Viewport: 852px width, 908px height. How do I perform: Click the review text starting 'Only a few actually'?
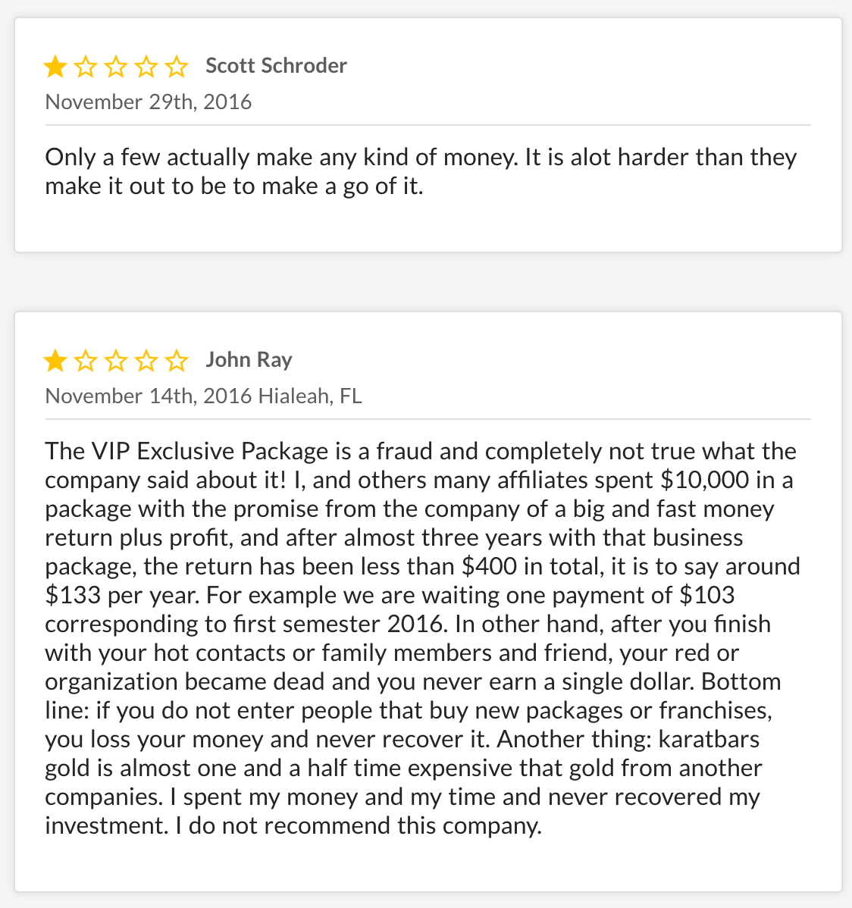click(x=421, y=171)
